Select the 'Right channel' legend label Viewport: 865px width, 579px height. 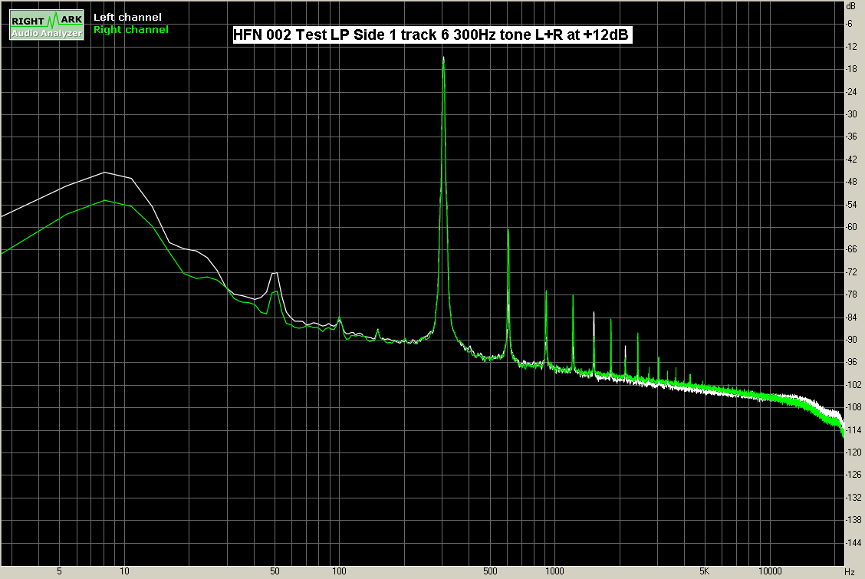[130, 29]
